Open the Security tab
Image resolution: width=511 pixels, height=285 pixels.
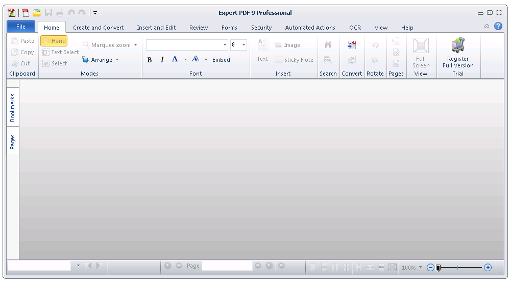tap(261, 28)
